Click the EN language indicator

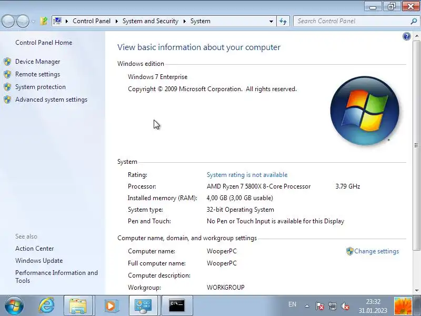click(x=292, y=304)
